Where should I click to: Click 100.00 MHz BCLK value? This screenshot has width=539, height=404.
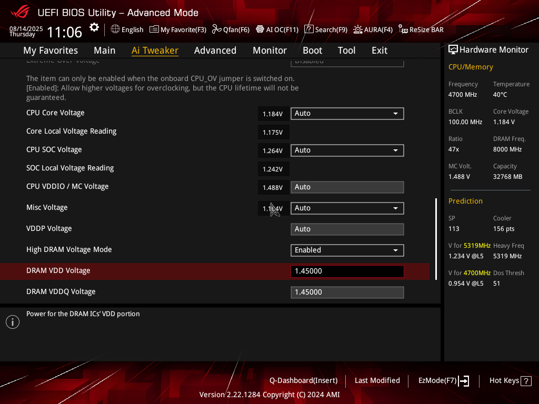[x=465, y=122]
